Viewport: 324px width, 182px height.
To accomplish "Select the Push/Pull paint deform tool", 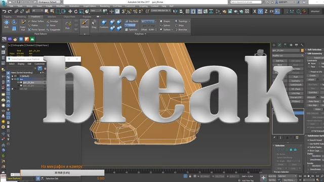I will pos(23,25).
